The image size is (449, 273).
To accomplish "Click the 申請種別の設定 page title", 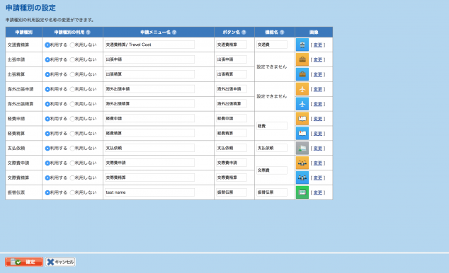I will click(30, 8).
